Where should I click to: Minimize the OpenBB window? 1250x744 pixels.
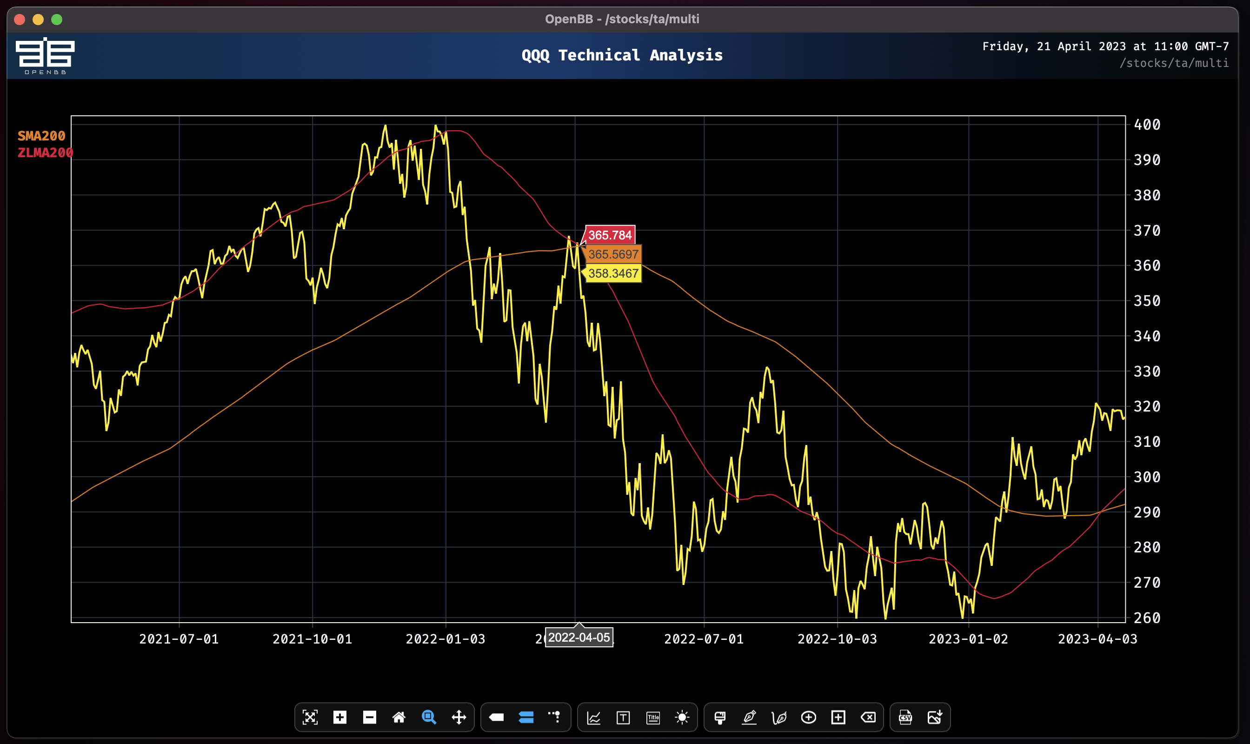click(x=38, y=20)
